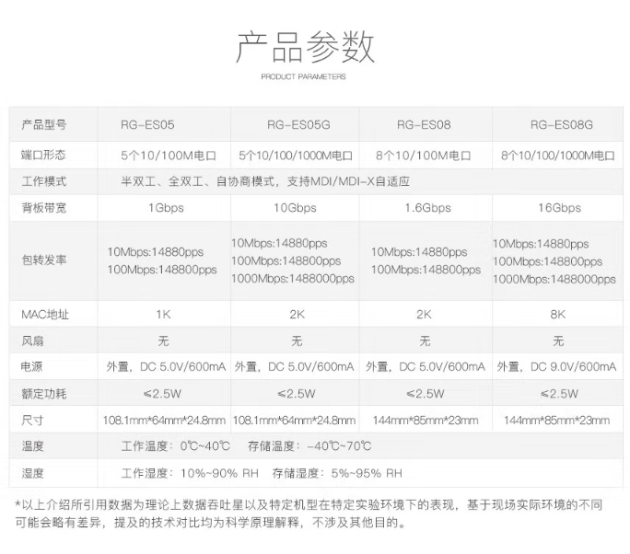Click the 1Gbps bandwidth cell
630x554 pixels.
(166, 208)
